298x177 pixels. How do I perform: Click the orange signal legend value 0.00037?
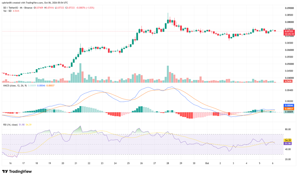click(50, 85)
